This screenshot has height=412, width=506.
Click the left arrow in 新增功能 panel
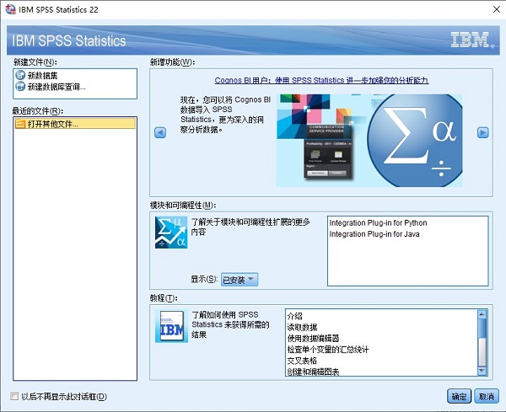(159, 131)
